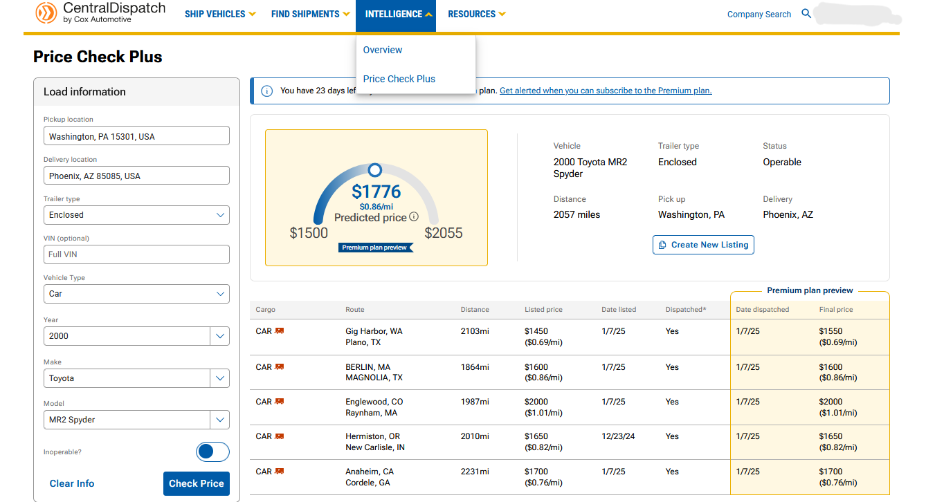Click the Premium plan alert link
Image resolution: width=926 pixels, height=502 pixels.
tap(606, 91)
